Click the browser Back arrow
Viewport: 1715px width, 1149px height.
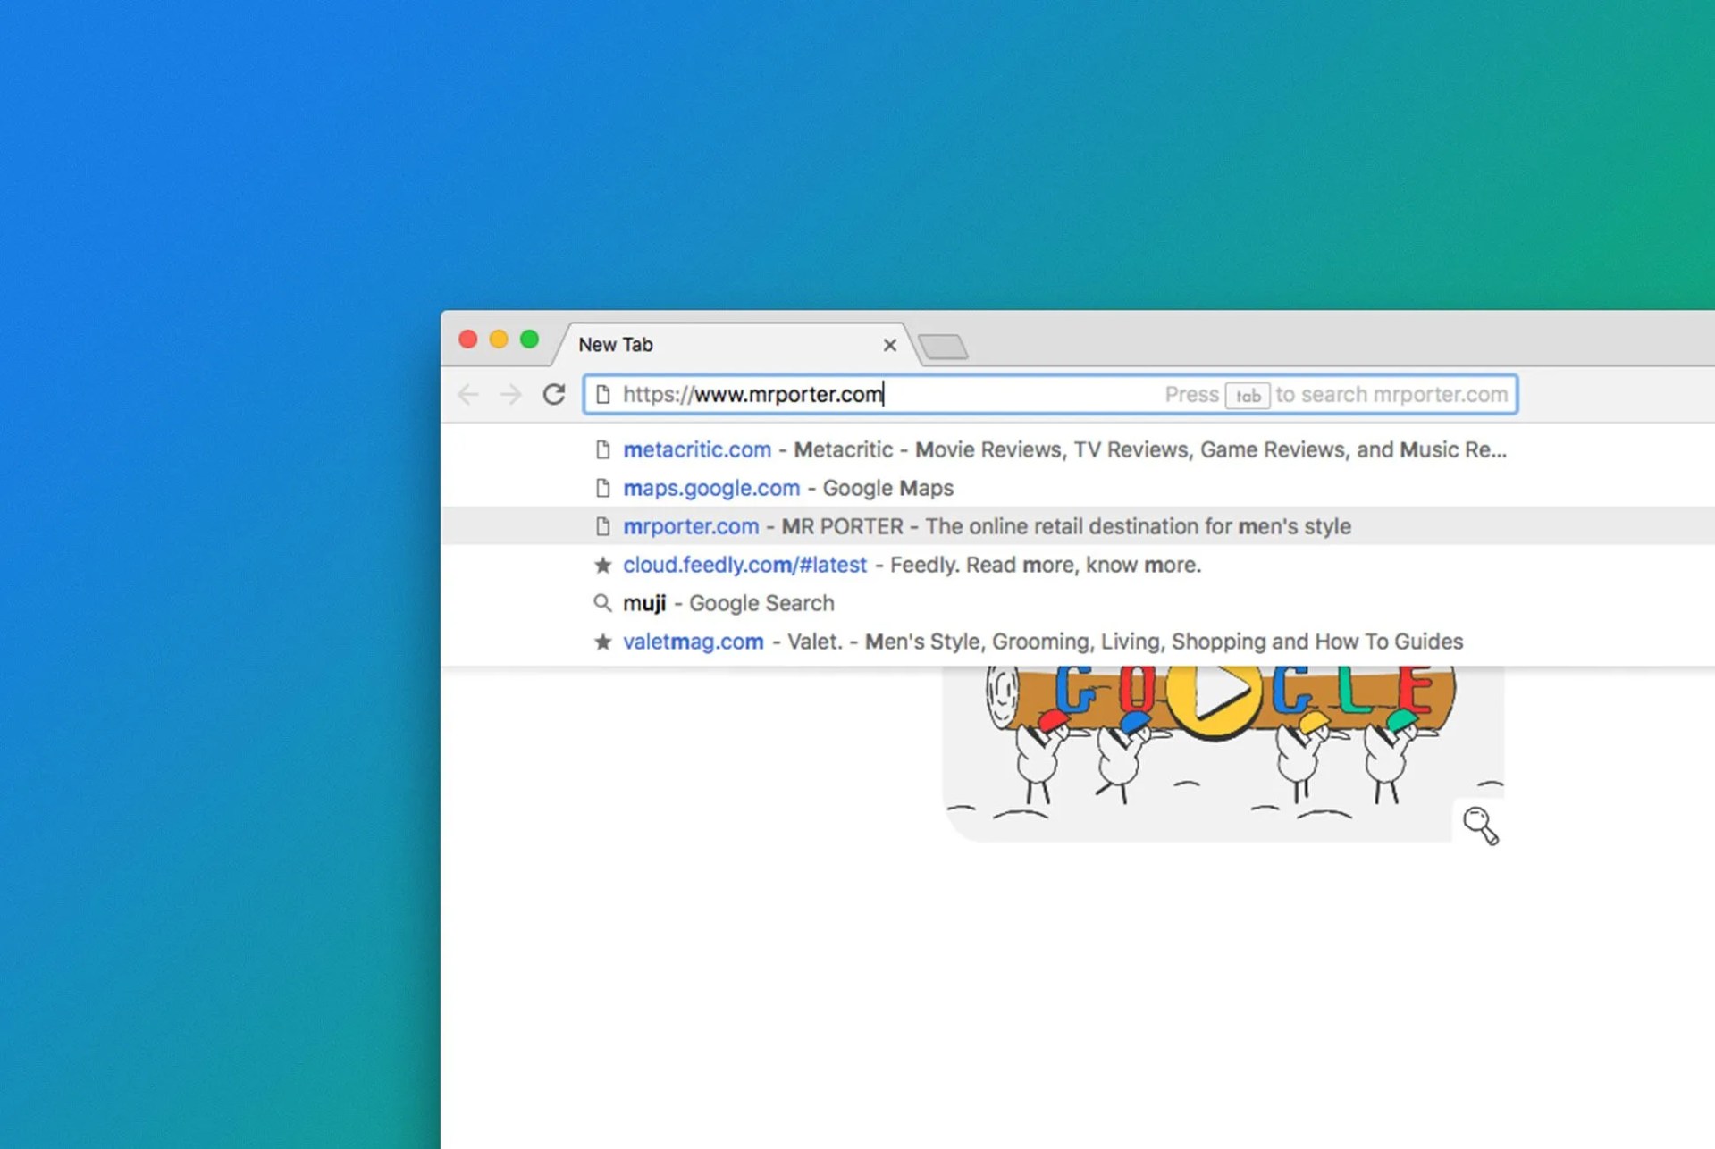click(468, 394)
